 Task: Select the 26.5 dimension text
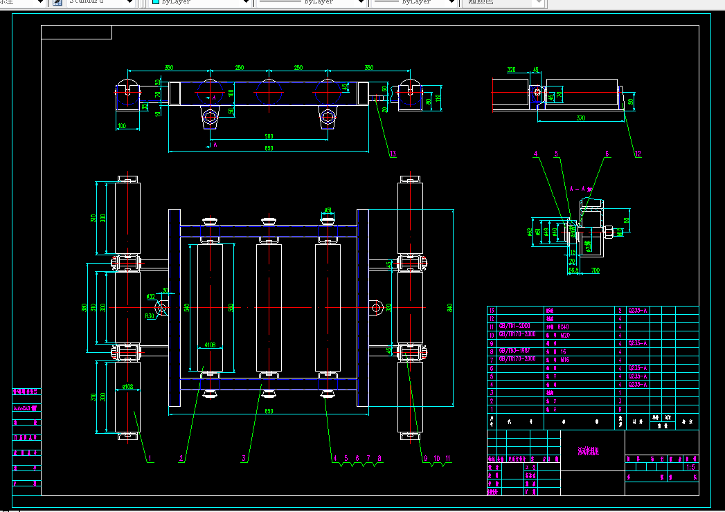point(573,271)
